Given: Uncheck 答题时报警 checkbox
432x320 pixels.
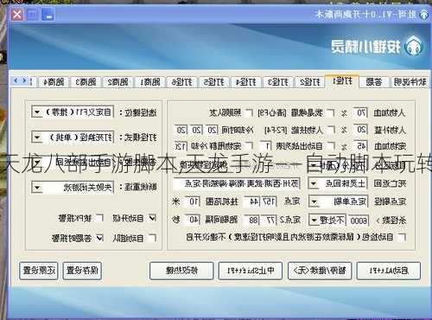Looking at the screenshot, I should point(99,238).
